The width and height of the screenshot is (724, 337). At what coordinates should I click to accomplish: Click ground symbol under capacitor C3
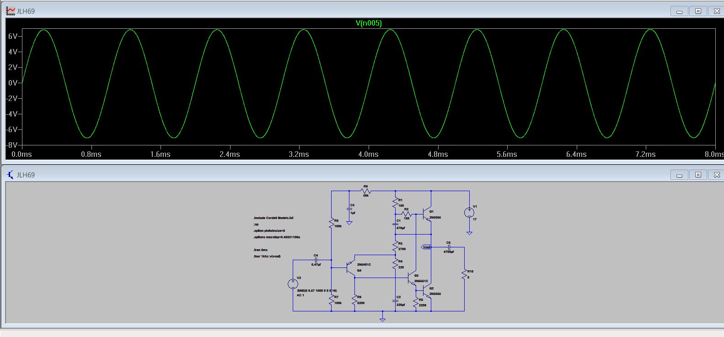tap(349, 223)
